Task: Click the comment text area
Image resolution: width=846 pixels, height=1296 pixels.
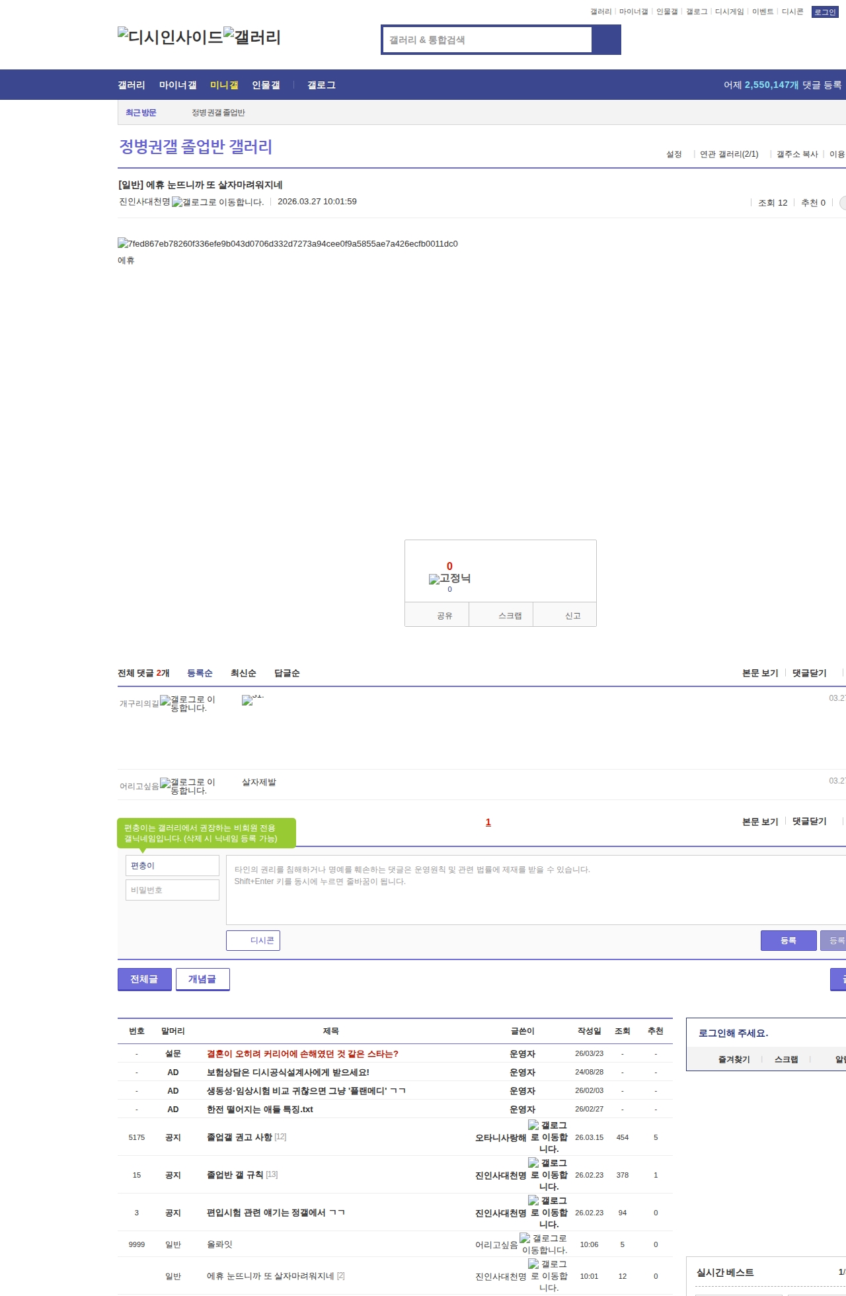Action: [x=536, y=890]
